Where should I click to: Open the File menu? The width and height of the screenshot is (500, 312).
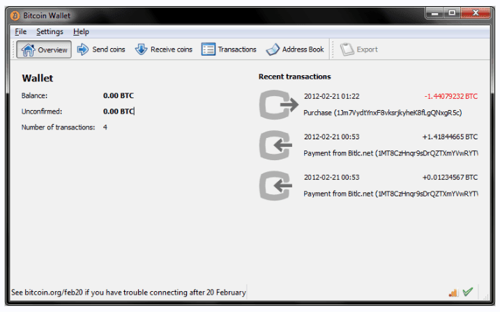20,31
